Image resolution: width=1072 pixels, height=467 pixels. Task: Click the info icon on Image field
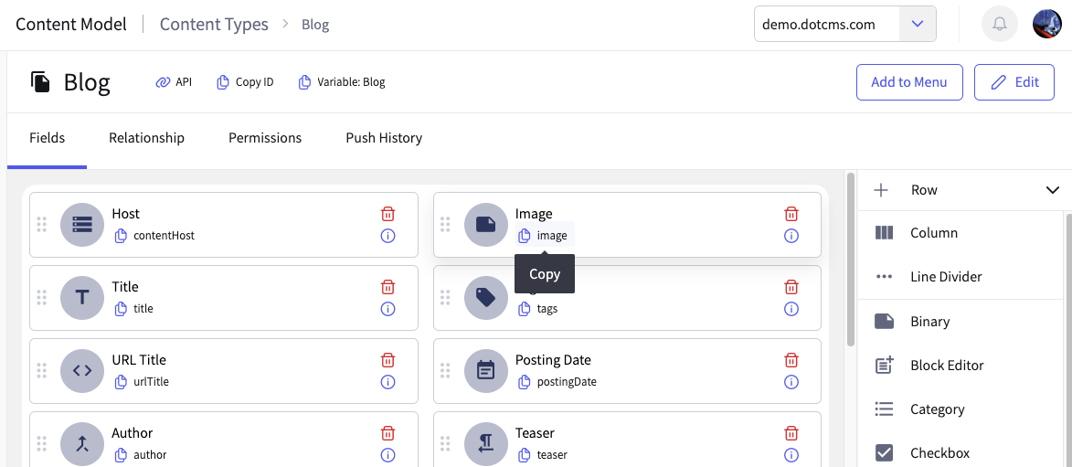[791, 236]
